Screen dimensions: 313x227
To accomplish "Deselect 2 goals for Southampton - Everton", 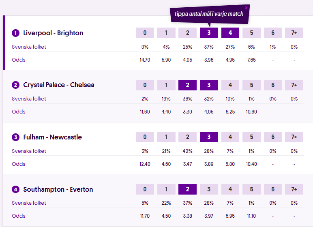I will click(x=187, y=189).
